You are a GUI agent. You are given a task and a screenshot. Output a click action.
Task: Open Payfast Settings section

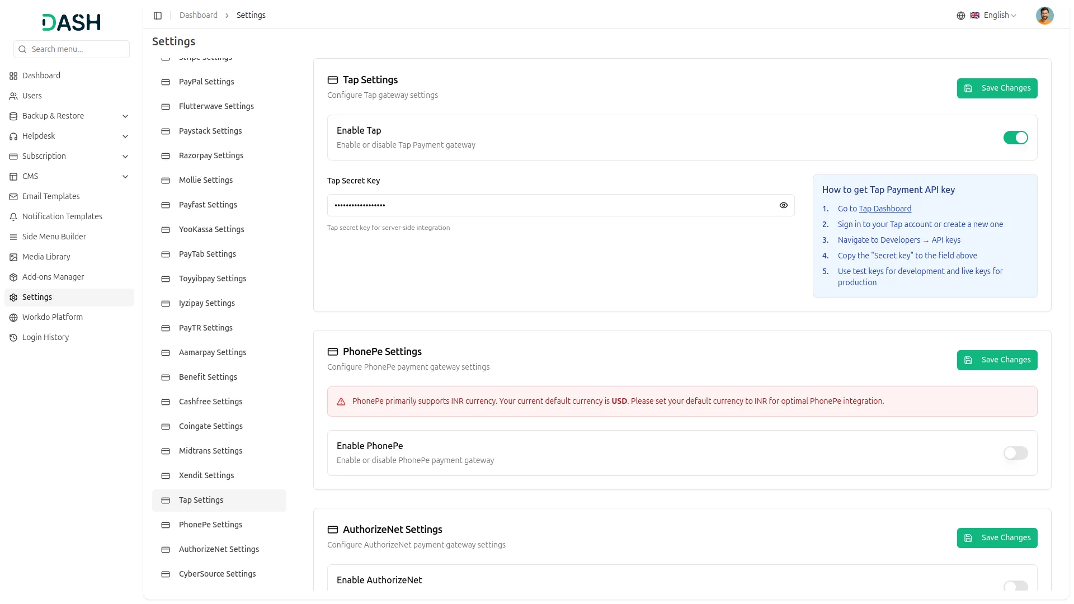tap(219, 205)
